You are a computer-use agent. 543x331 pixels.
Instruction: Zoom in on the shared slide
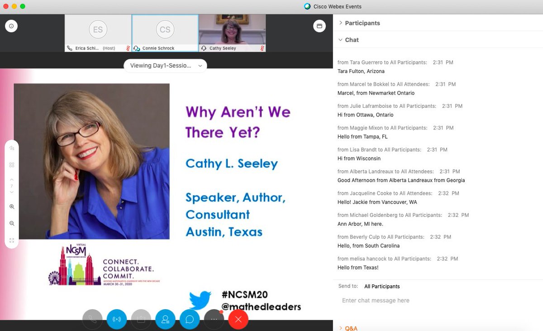[12, 206]
